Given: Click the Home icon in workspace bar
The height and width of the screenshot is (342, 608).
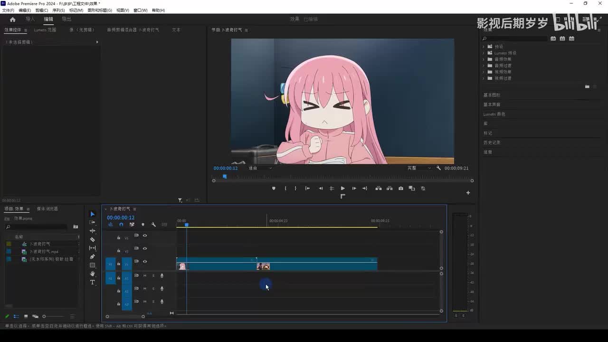Looking at the screenshot, I should (x=12, y=19).
